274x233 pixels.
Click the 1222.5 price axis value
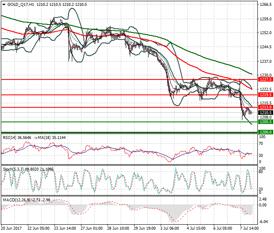pyautogui.click(x=266, y=89)
